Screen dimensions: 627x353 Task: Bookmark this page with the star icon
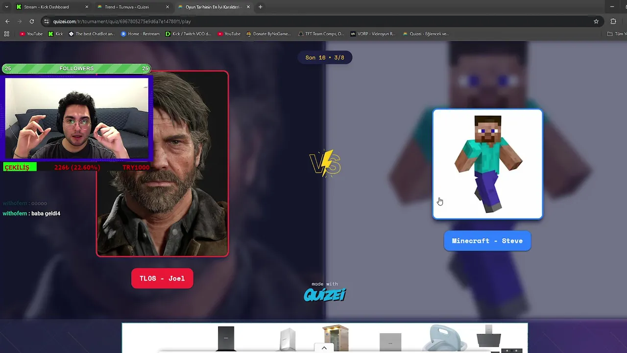596,22
